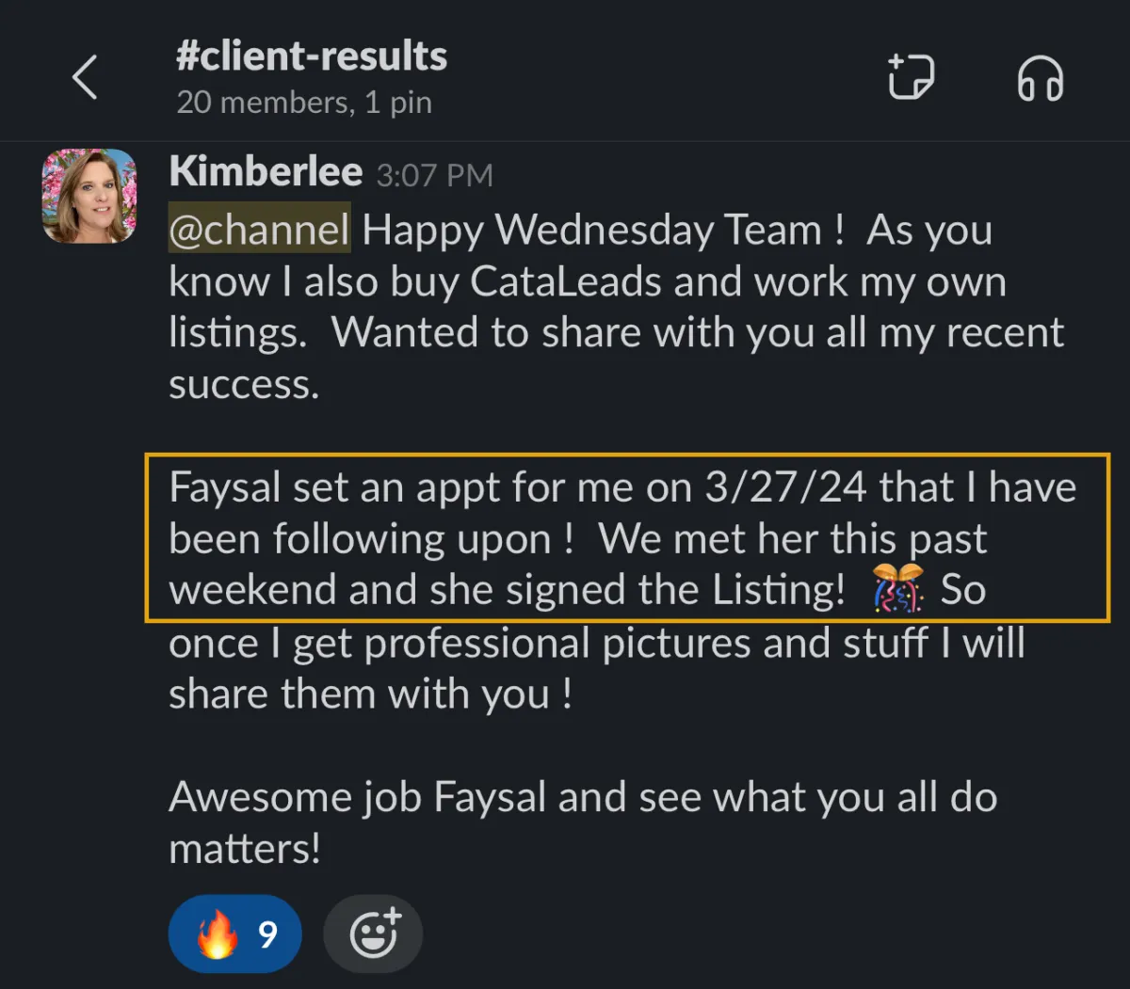The height and width of the screenshot is (989, 1130).
Task: Open the add reaction emoji picker
Action: [x=373, y=934]
